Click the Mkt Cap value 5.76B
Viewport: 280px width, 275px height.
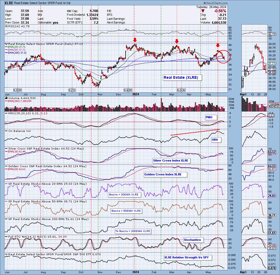94,11
